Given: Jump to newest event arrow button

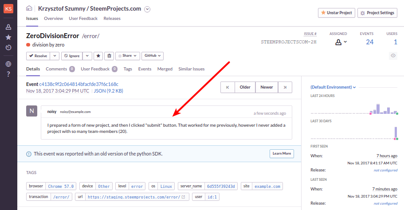Looking at the screenshot, I should tap(285, 87).
